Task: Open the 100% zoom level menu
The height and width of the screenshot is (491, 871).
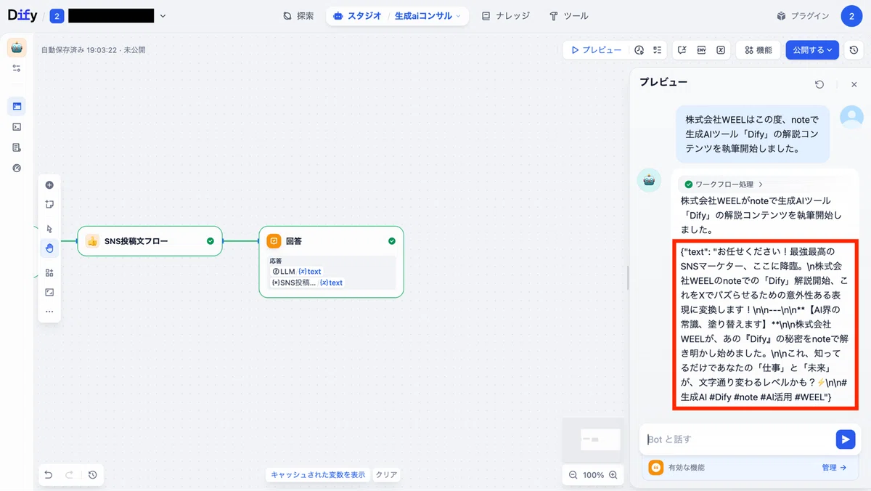Action: click(x=593, y=475)
